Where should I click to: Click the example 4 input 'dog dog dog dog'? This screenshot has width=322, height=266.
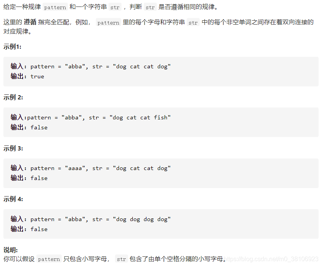(90, 219)
